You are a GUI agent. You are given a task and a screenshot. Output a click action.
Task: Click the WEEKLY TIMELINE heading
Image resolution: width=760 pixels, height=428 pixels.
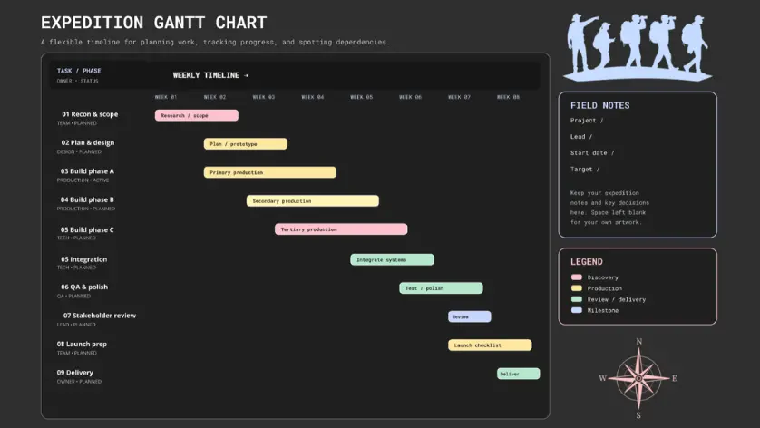210,75
